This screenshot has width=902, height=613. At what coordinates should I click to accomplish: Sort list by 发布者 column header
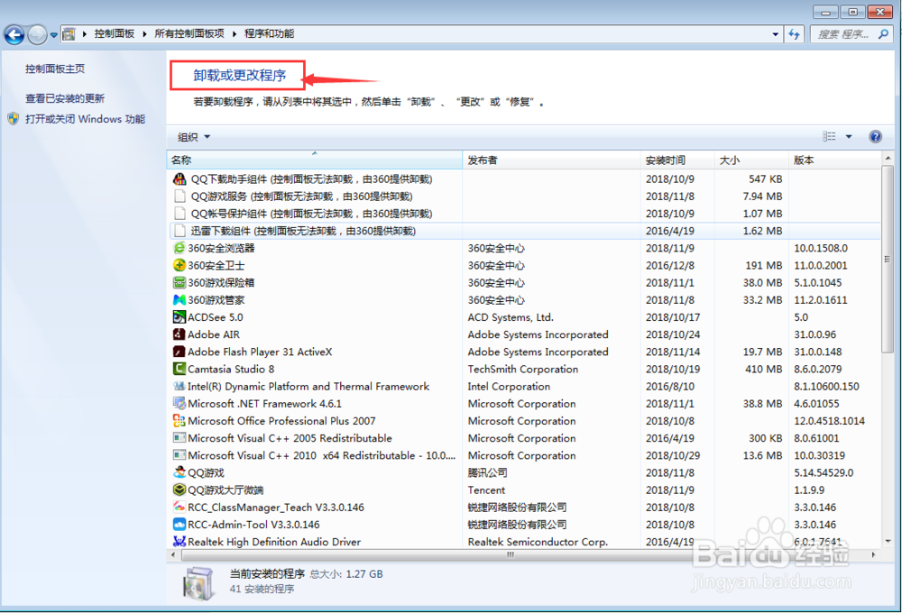tap(551, 160)
